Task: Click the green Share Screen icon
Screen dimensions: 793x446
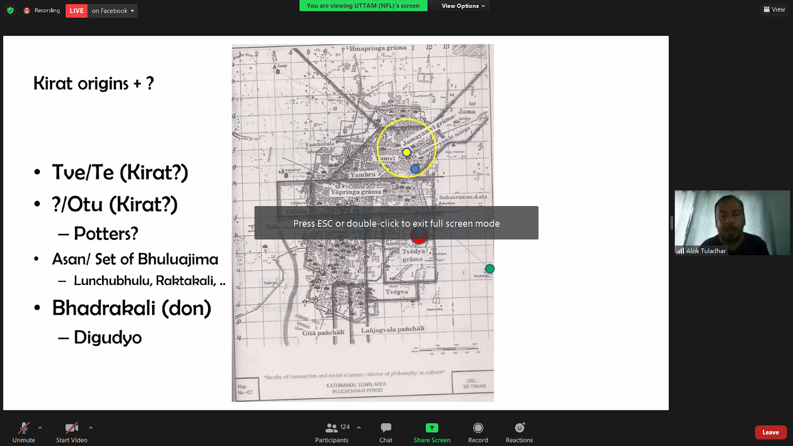Action: pyautogui.click(x=432, y=428)
